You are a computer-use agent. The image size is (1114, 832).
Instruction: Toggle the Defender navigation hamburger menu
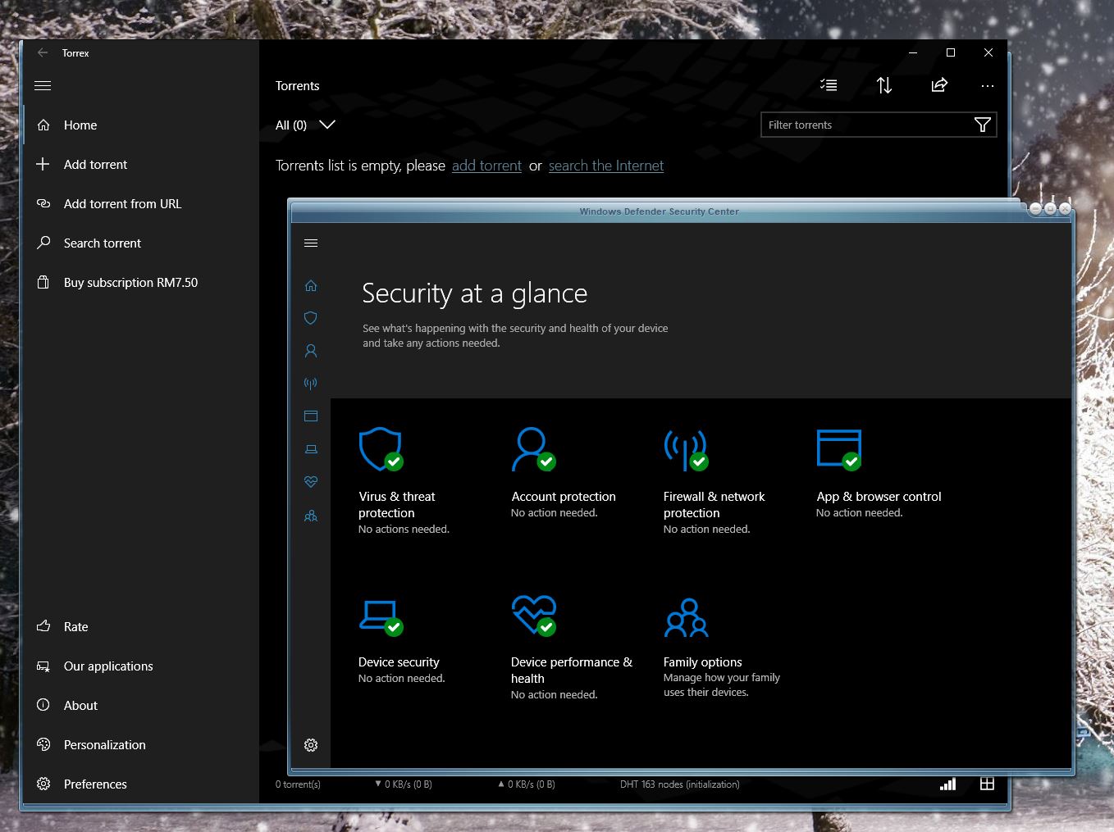point(311,243)
